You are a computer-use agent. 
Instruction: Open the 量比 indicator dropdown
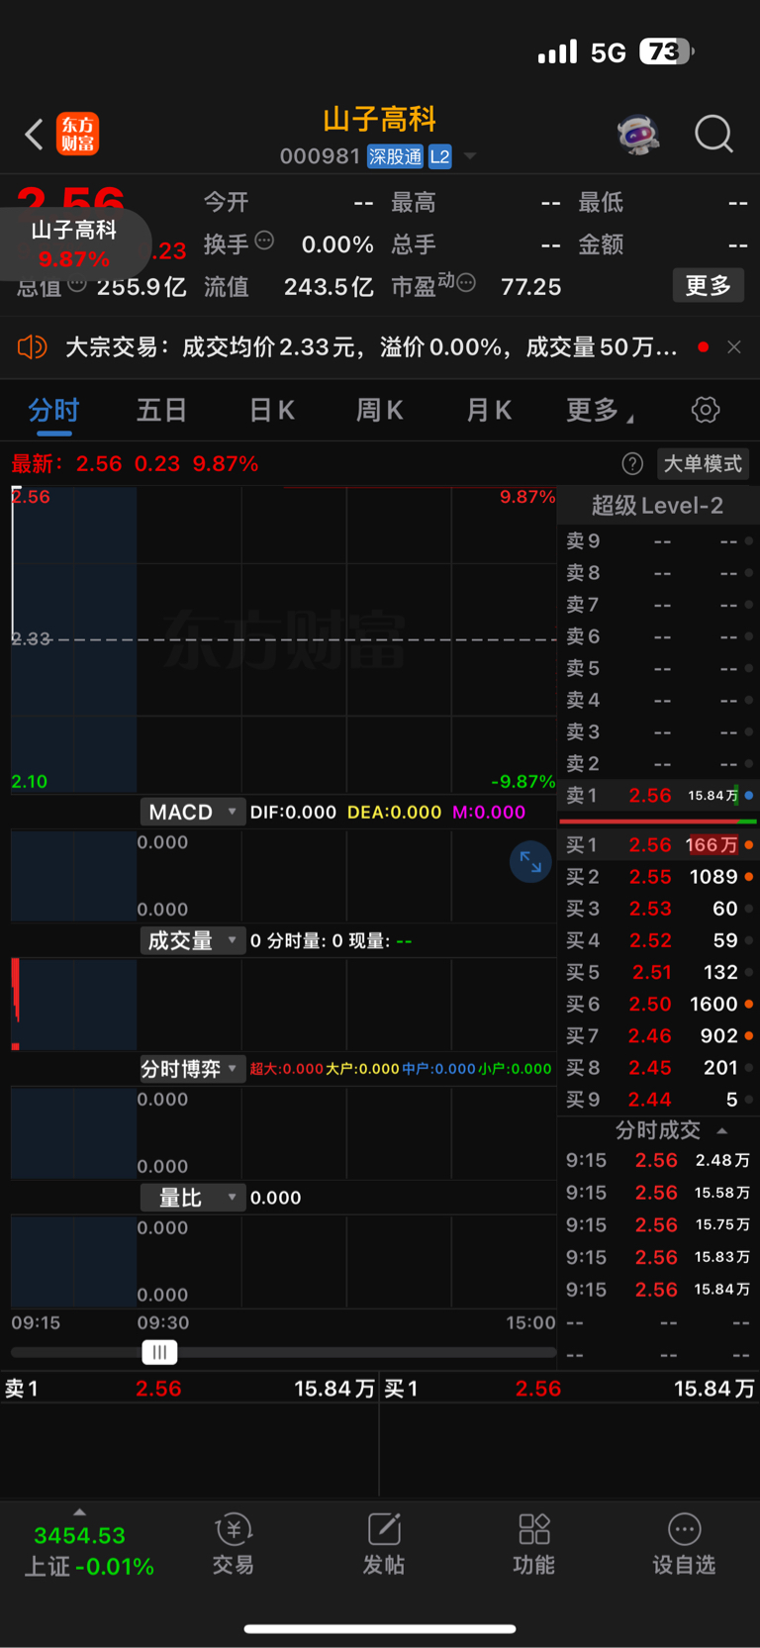pos(193,1198)
